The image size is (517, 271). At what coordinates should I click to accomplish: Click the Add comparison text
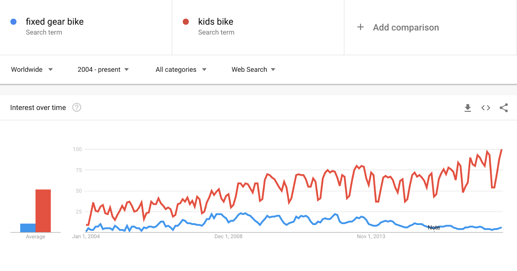(406, 27)
